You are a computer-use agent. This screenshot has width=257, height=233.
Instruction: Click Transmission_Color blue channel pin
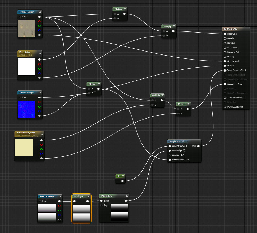(41, 154)
